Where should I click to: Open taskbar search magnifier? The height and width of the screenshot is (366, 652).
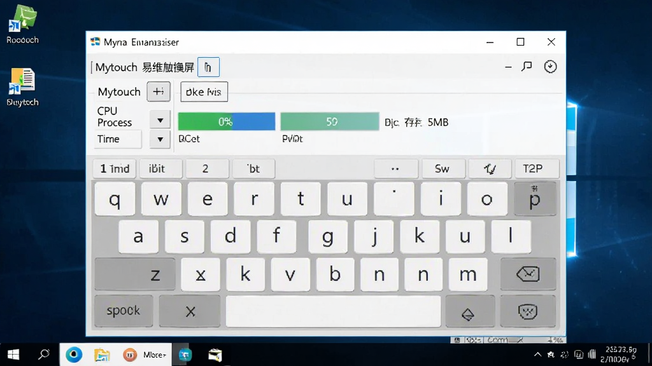44,355
